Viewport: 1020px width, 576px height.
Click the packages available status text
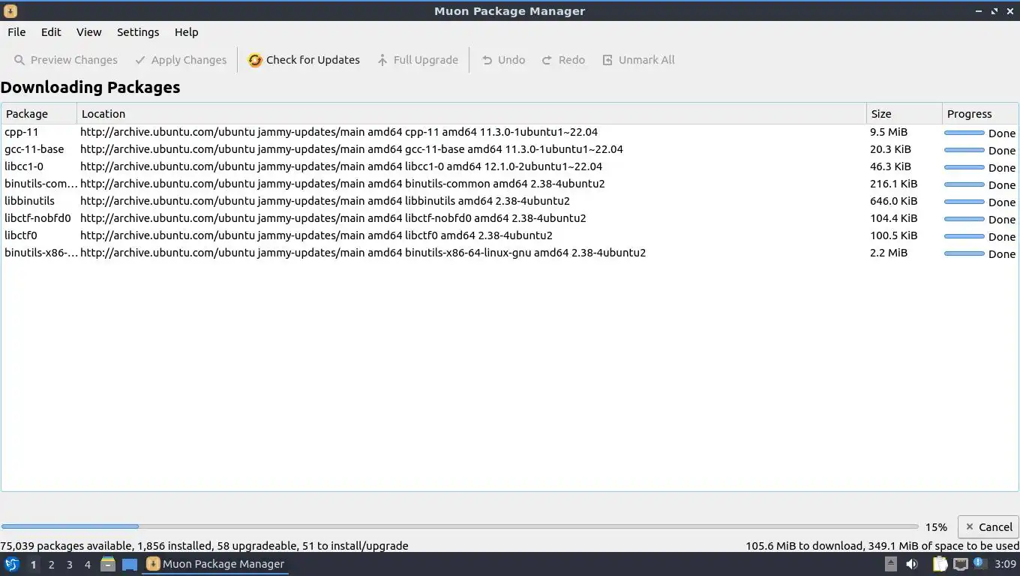[x=204, y=546]
